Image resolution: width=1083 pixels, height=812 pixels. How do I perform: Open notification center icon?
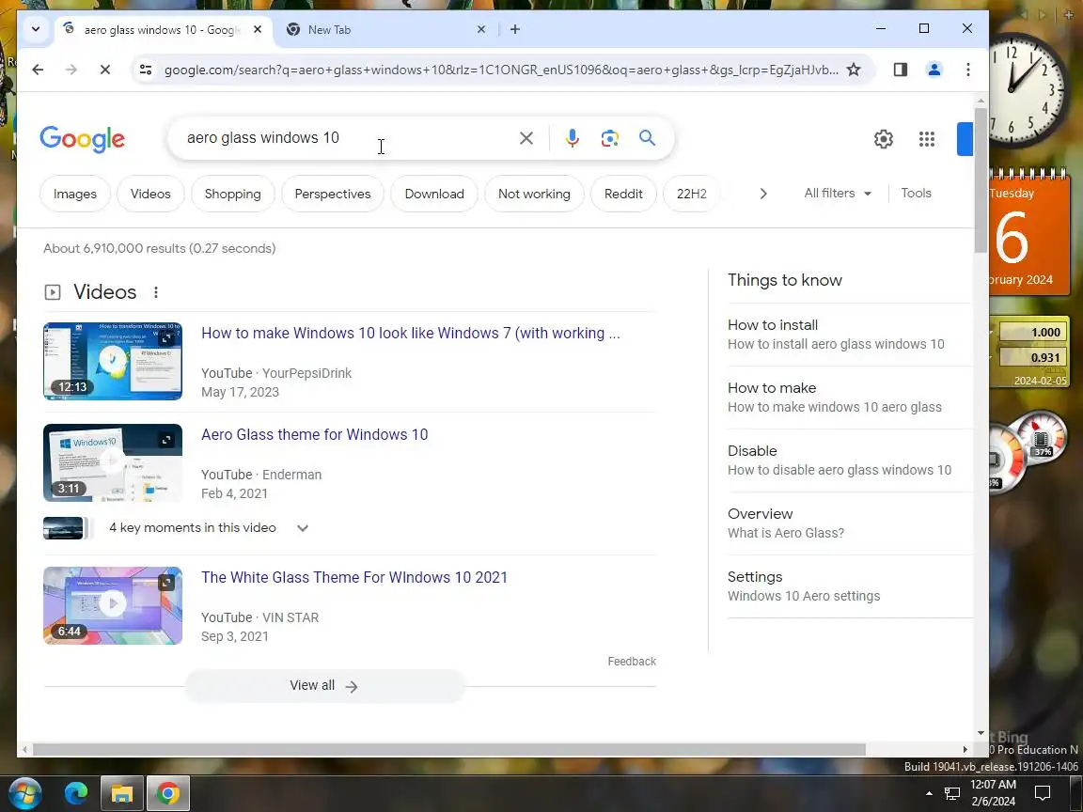pyautogui.click(x=1043, y=793)
